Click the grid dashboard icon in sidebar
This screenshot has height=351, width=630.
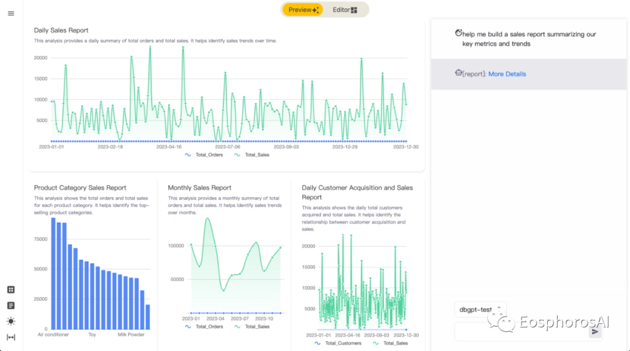11,290
